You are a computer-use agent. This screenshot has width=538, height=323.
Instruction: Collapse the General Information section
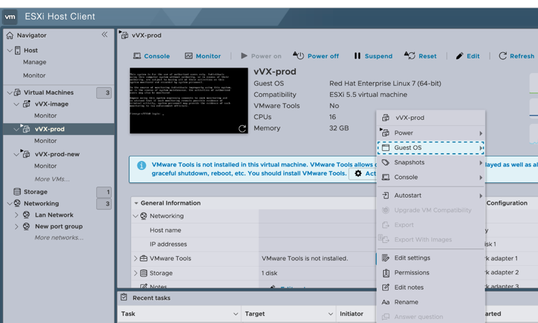click(x=136, y=203)
